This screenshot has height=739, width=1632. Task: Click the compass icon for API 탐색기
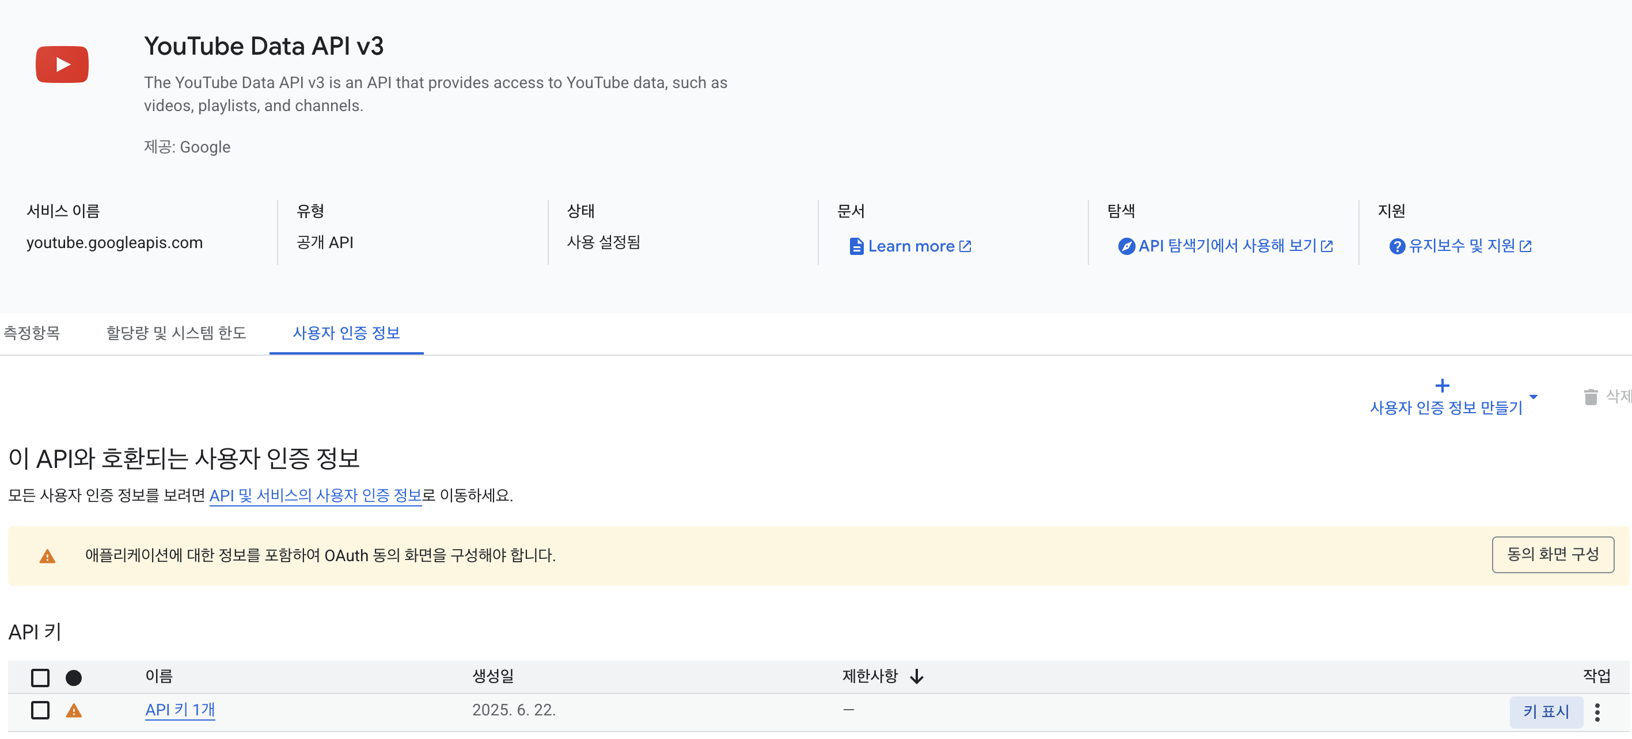[x=1126, y=246]
